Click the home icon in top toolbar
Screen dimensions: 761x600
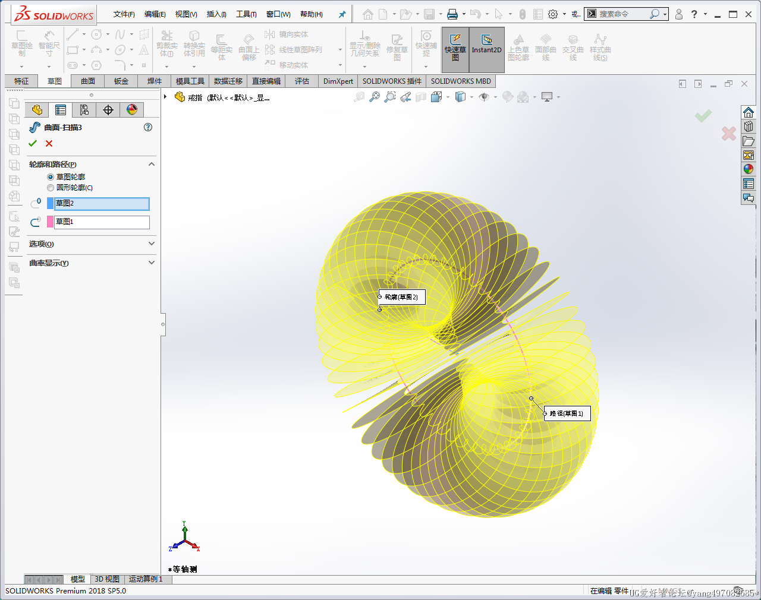pyautogui.click(x=368, y=14)
